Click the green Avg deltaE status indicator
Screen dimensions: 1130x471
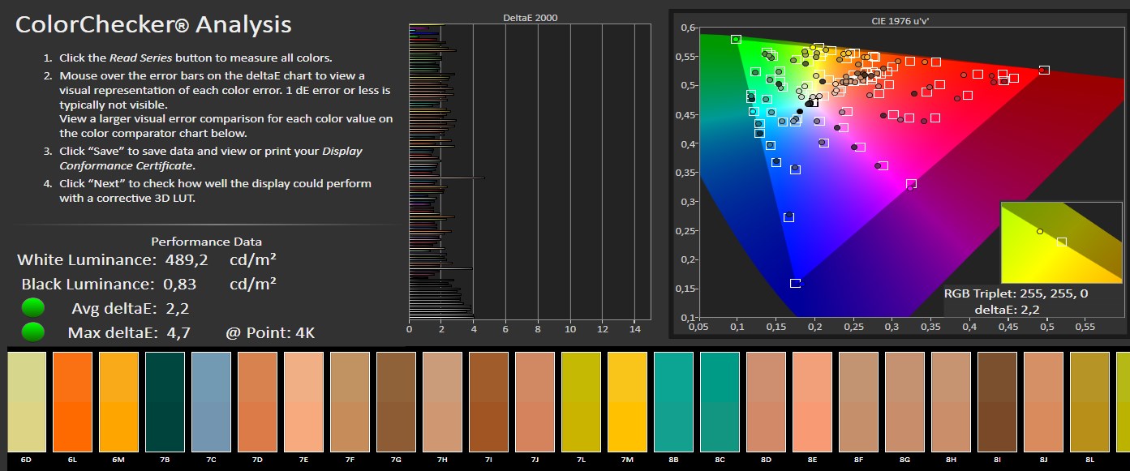[33, 308]
